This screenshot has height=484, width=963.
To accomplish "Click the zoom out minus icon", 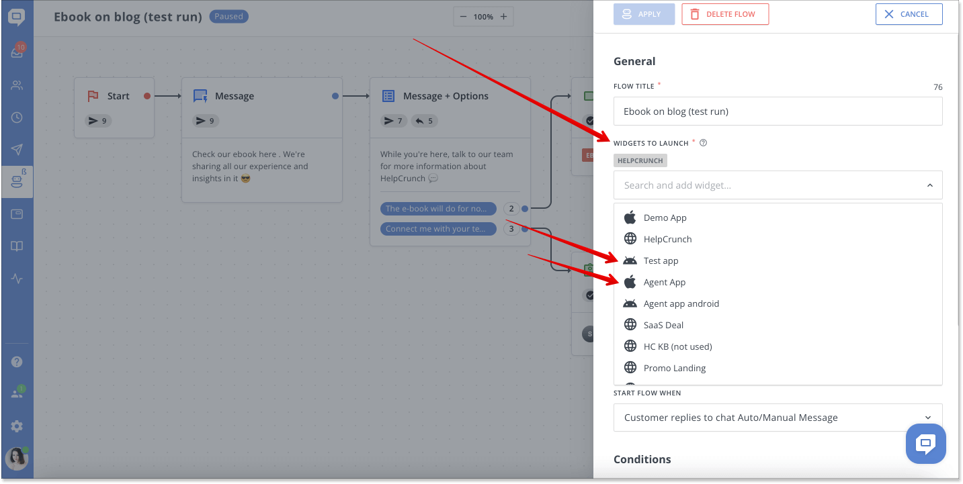I will click(463, 17).
